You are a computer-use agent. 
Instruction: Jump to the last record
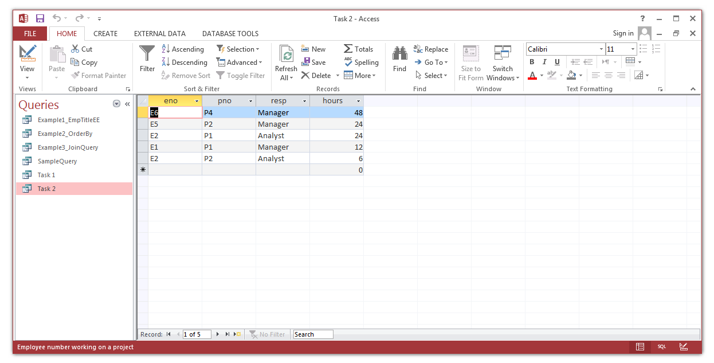coord(227,334)
